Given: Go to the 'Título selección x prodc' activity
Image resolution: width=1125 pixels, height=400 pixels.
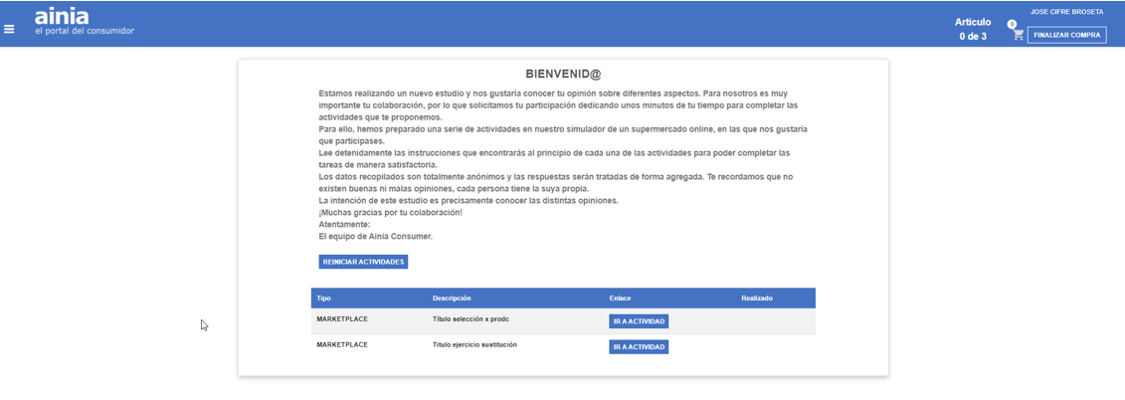Looking at the screenshot, I should click(x=638, y=321).
